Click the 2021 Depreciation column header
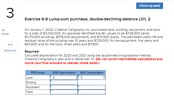This screenshot has height=111, width=174. click(x=92, y=73)
